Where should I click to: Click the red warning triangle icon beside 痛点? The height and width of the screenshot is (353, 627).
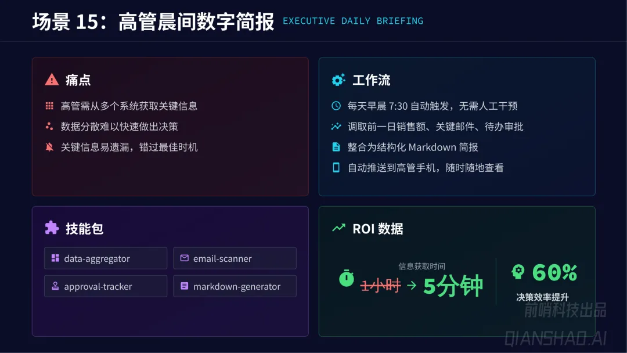pyautogui.click(x=52, y=80)
